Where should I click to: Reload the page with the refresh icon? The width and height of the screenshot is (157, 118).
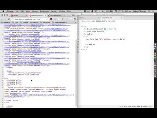[9, 19]
